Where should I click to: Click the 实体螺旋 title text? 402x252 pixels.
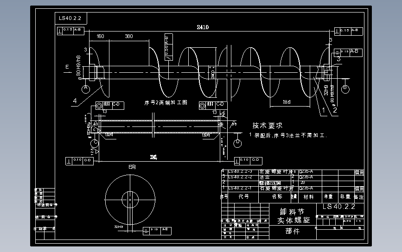(x=294, y=220)
